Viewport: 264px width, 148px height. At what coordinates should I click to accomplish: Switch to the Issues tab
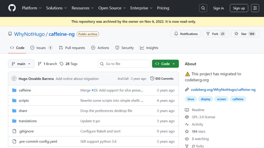[41, 48]
